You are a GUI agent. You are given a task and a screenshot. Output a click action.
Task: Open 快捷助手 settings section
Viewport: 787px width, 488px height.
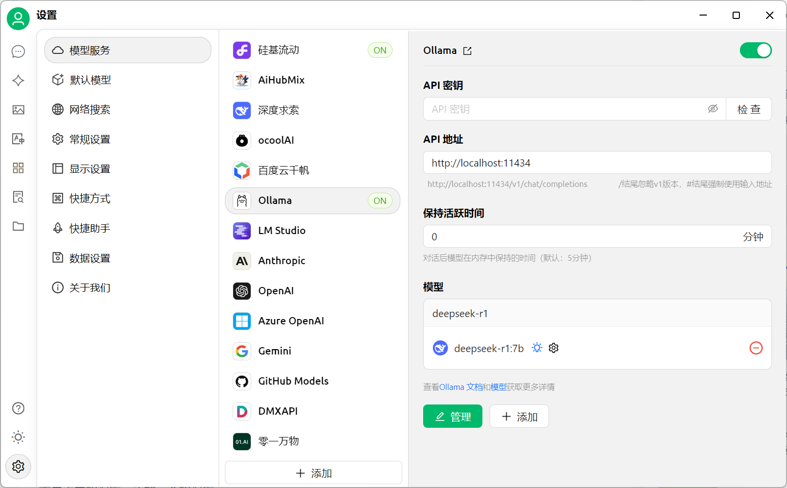(x=128, y=228)
